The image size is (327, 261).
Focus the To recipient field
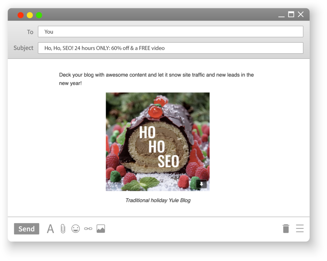coord(171,32)
